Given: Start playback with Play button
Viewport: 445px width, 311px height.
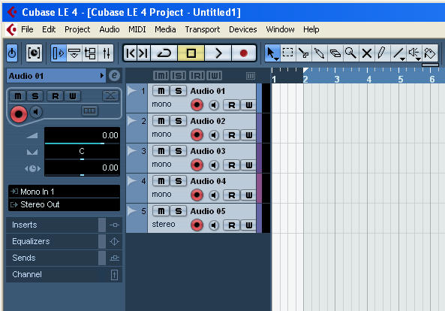Looking at the screenshot, I should point(218,53).
